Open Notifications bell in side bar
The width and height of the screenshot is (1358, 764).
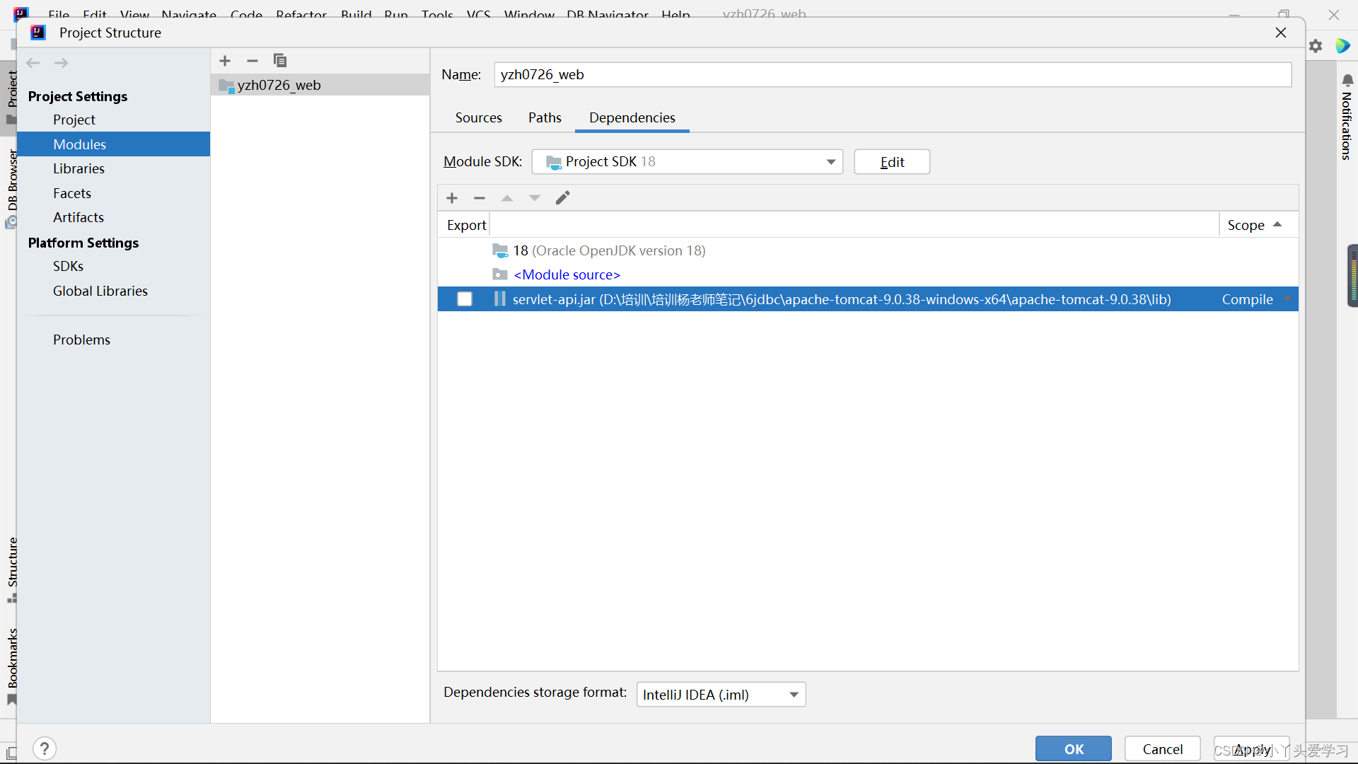1347,80
